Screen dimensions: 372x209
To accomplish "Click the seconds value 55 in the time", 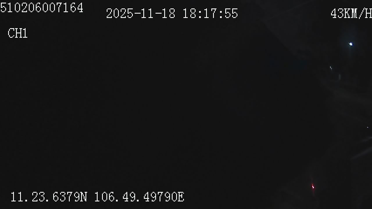I will pos(231,14).
